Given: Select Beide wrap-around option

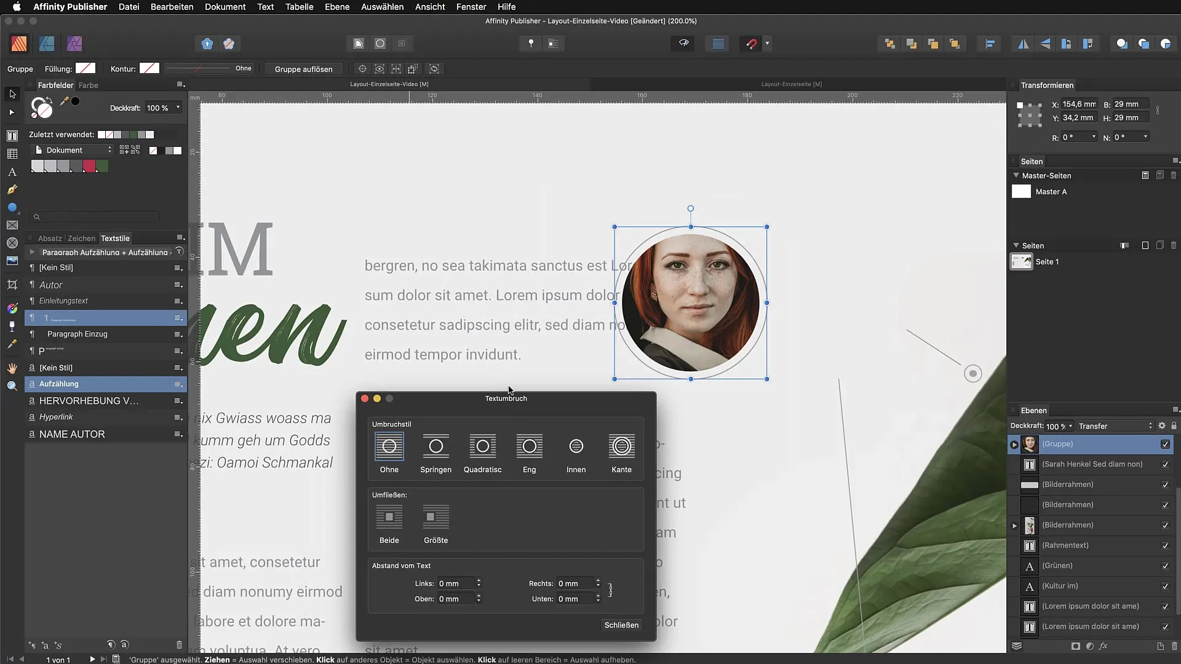Looking at the screenshot, I should pos(389,524).
